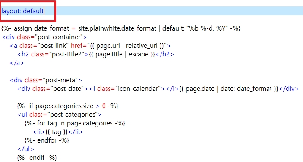Click the div class="post-container" line
Viewport: 303px width, 162px height.
point(44,37)
